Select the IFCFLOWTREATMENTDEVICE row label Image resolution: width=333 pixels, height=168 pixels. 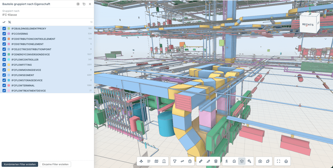(29, 91)
